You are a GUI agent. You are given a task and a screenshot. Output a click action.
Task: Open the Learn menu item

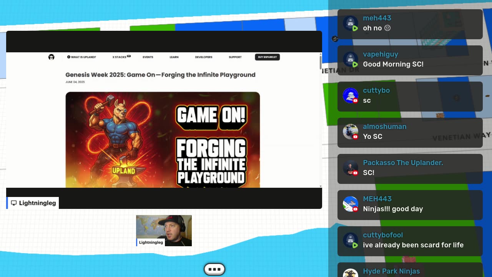point(174,57)
